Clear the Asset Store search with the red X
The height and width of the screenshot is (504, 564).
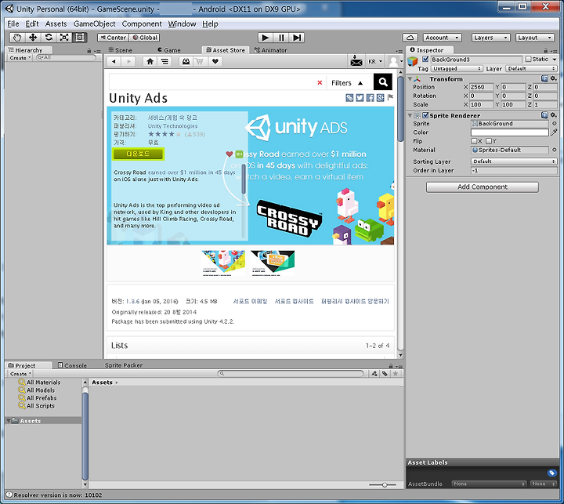tap(320, 83)
